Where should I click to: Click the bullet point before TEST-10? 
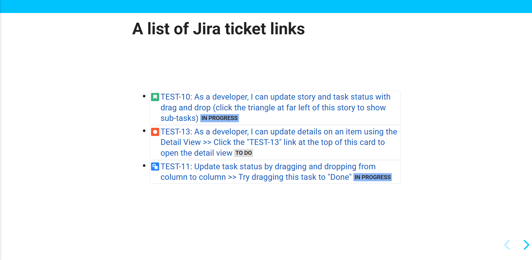(x=144, y=96)
